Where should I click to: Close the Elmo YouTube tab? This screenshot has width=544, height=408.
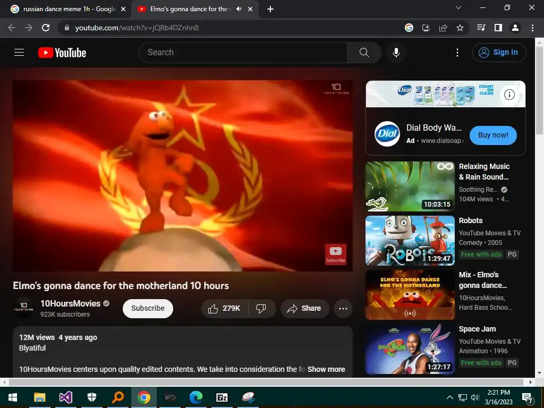250,10
